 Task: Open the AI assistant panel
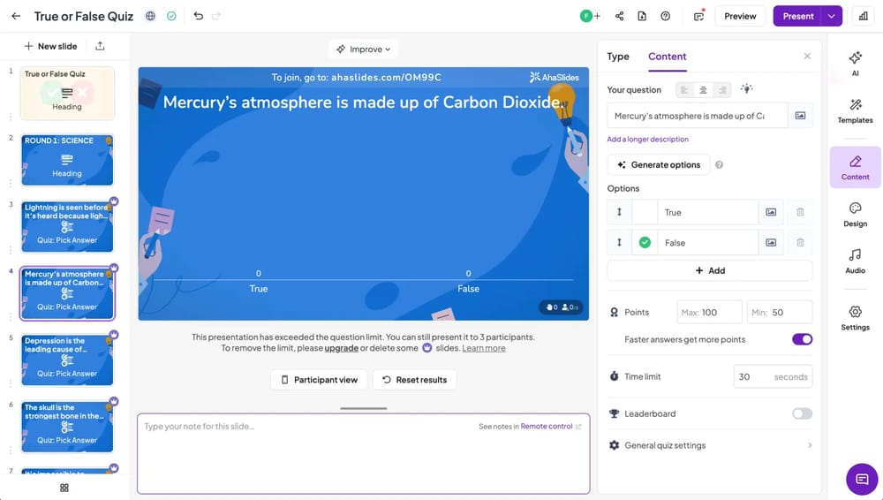coord(855,63)
